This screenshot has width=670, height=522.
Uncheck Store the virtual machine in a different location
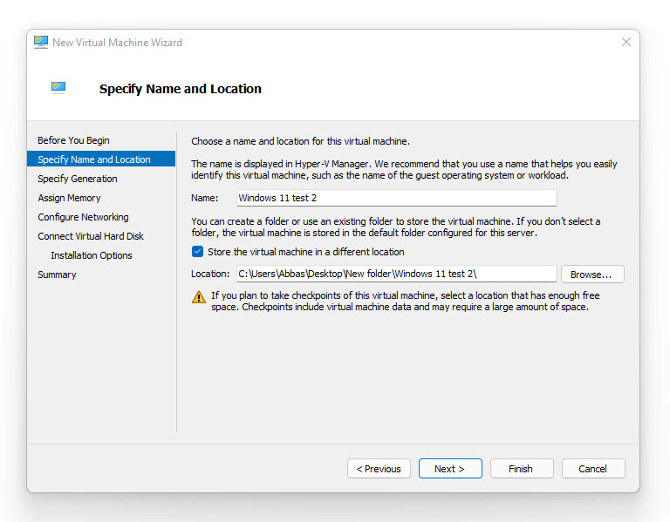coord(197,251)
